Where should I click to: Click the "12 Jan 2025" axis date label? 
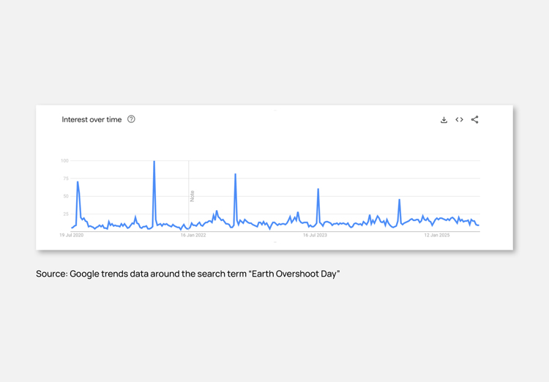pos(437,235)
